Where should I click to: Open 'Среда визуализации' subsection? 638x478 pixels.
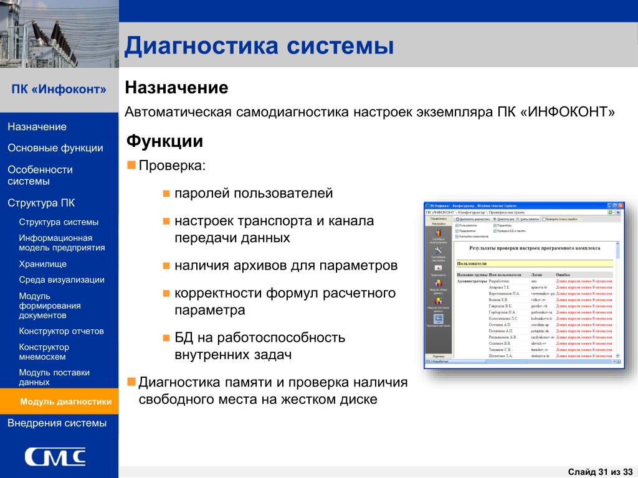pyautogui.click(x=62, y=279)
